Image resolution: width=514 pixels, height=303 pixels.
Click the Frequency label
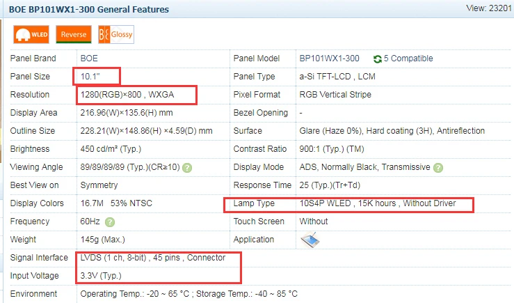pos(30,222)
